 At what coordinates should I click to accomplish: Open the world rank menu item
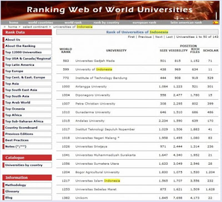[x=73, y=22]
